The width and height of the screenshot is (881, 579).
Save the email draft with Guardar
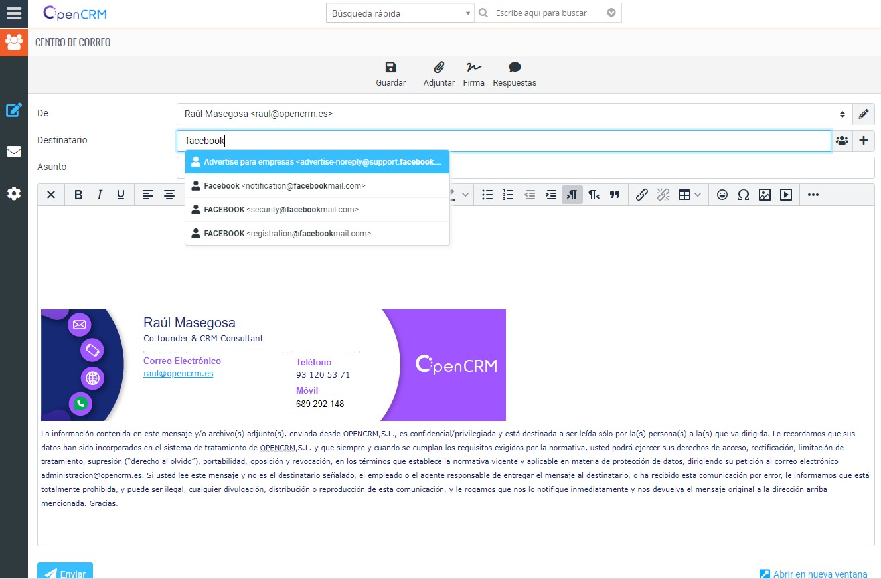[391, 74]
